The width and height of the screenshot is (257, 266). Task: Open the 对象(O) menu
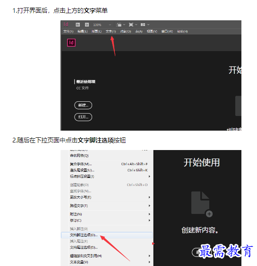(x=126, y=31)
